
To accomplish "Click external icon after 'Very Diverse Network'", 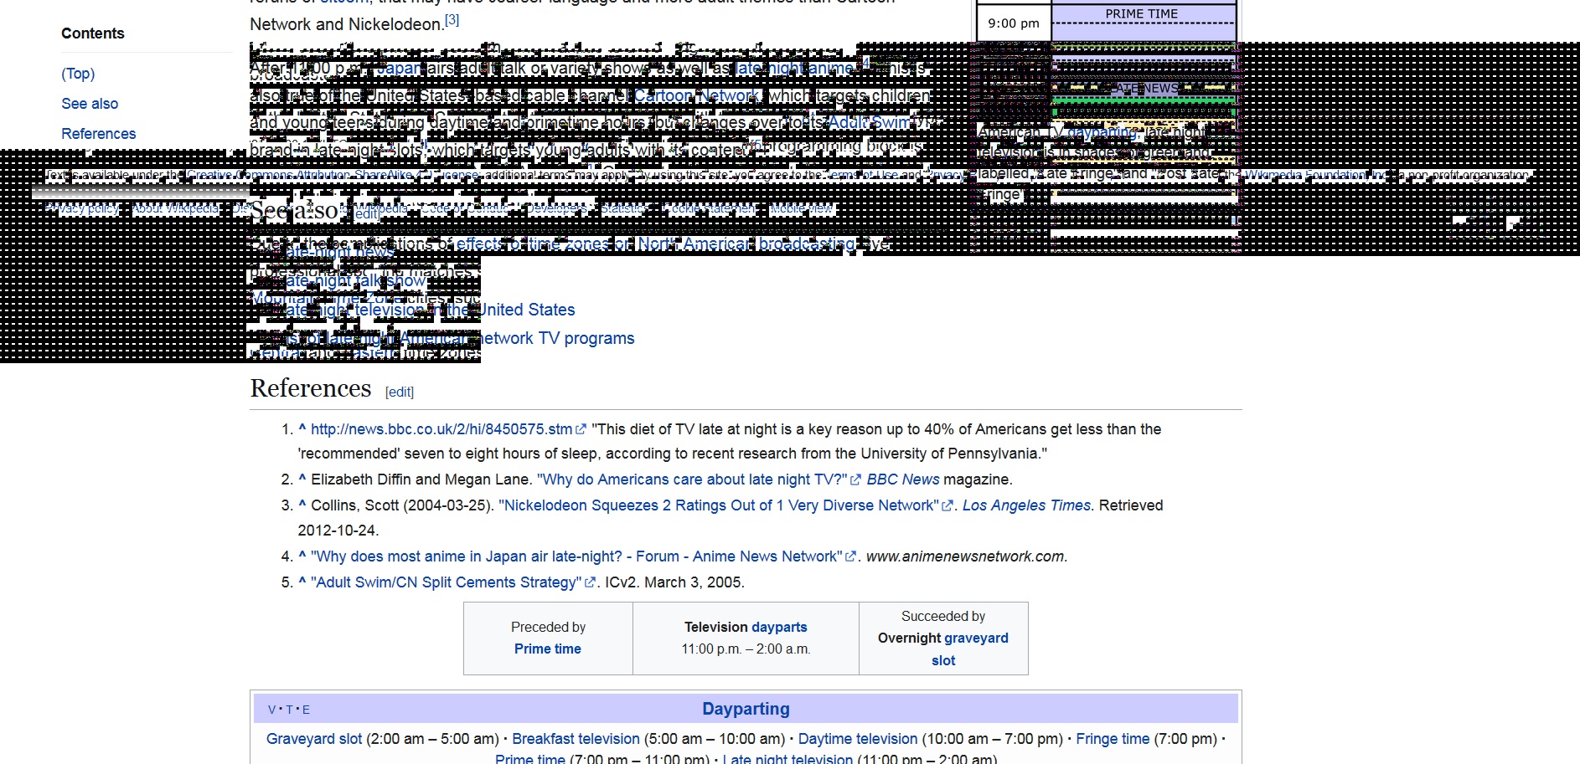I will pos(947,506).
